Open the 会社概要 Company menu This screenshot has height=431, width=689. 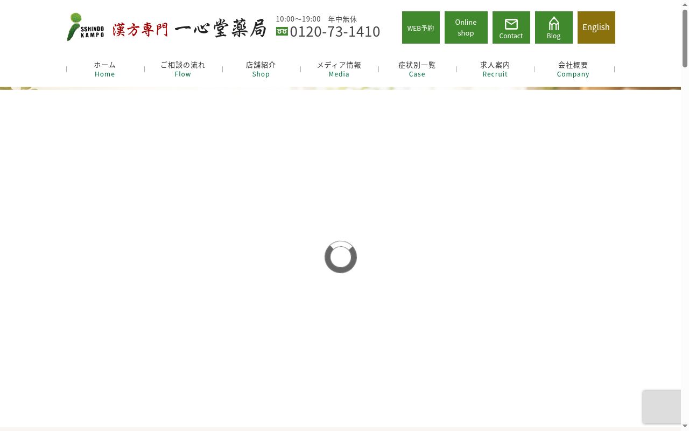click(573, 69)
